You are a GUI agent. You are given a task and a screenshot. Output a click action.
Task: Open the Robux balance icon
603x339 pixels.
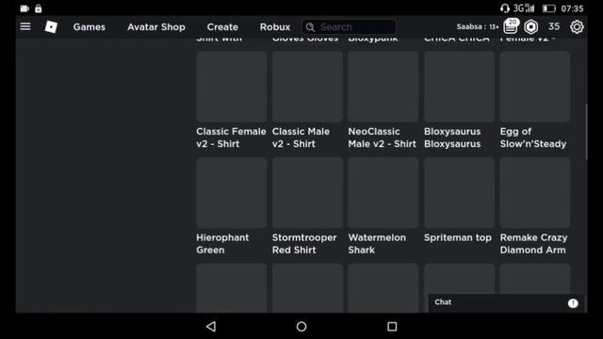[531, 27]
